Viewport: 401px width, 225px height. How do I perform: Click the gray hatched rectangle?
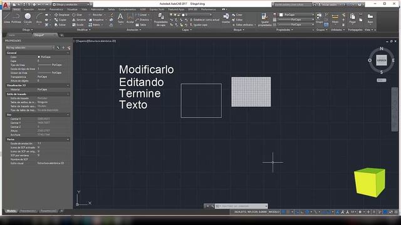click(x=251, y=92)
